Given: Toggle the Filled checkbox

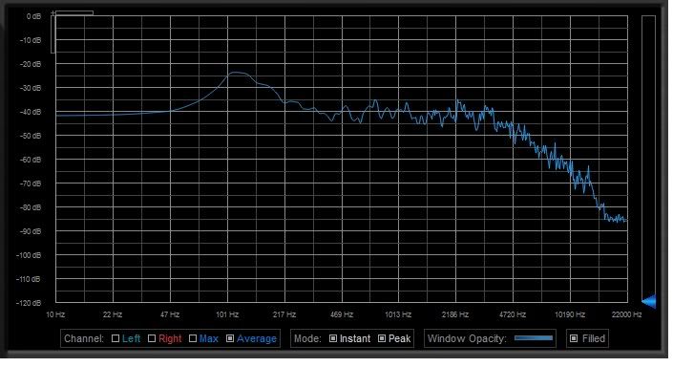Looking at the screenshot, I should tap(574, 338).
